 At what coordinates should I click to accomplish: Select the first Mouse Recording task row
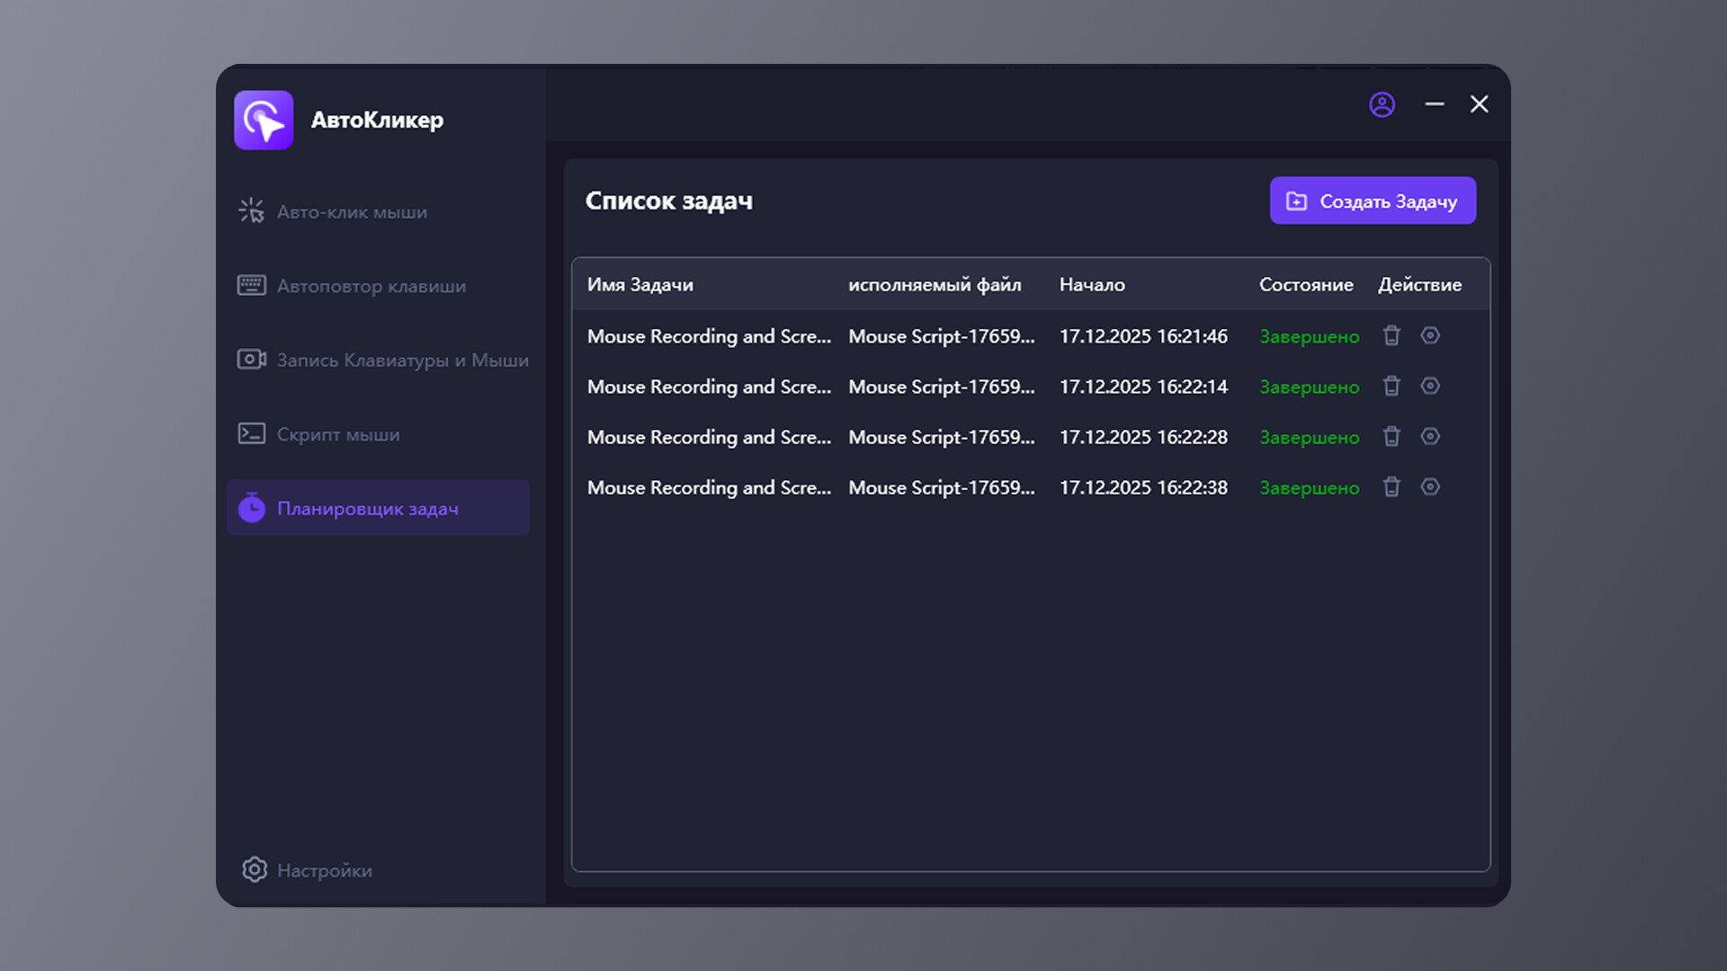(709, 336)
